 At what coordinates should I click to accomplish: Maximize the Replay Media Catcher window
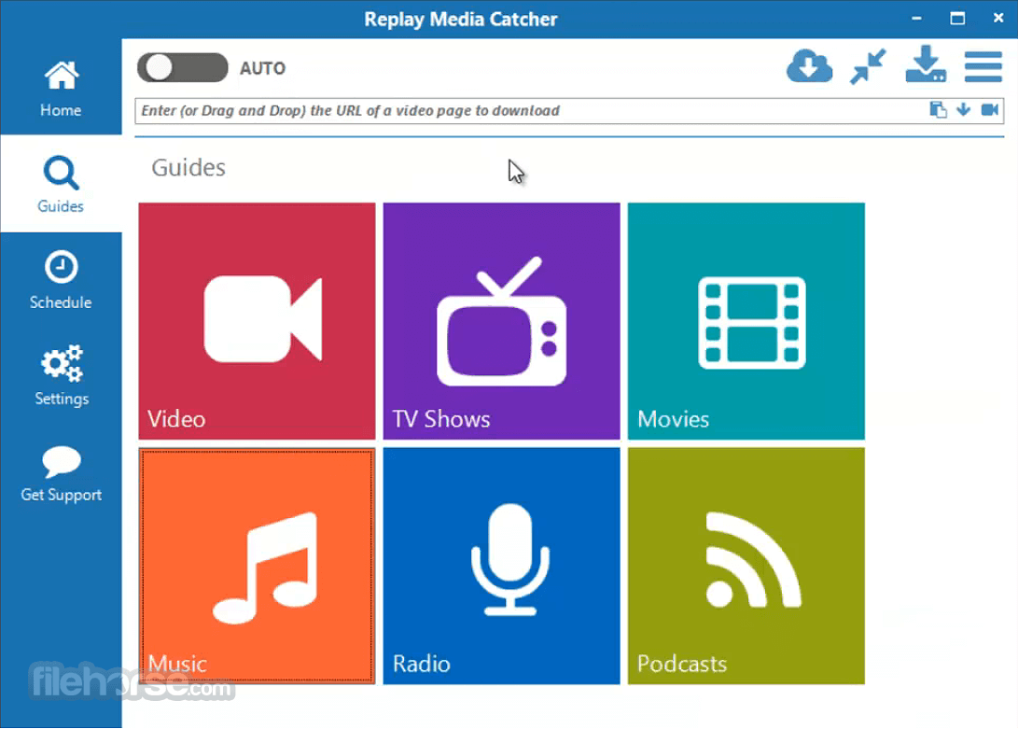click(957, 18)
